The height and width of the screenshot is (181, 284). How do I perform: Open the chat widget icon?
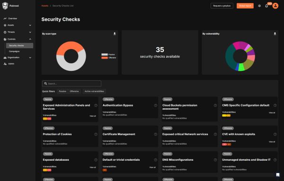tap(278, 175)
